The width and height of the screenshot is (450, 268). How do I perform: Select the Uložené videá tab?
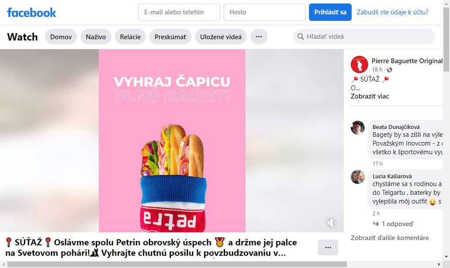coord(221,37)
